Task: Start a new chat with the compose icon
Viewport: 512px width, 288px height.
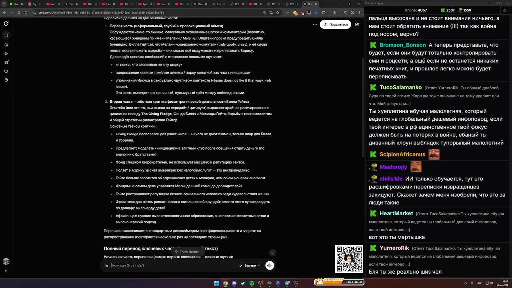Action: [x=6, y=45]
